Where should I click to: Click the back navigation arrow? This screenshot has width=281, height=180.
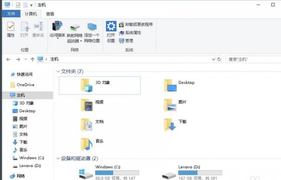[x=8, y=59]
